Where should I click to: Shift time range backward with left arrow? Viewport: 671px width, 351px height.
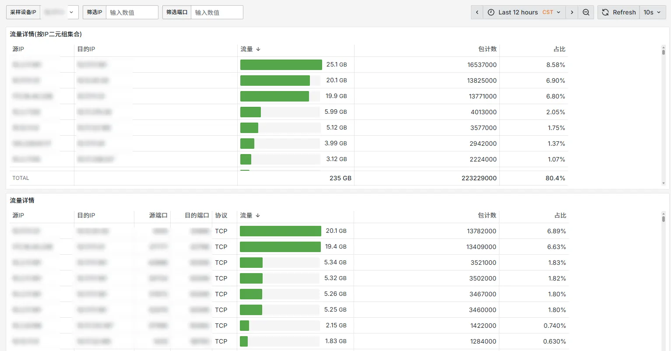coord(477,12)
